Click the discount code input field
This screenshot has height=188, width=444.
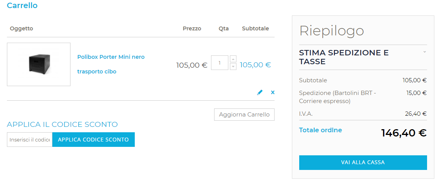30,140
